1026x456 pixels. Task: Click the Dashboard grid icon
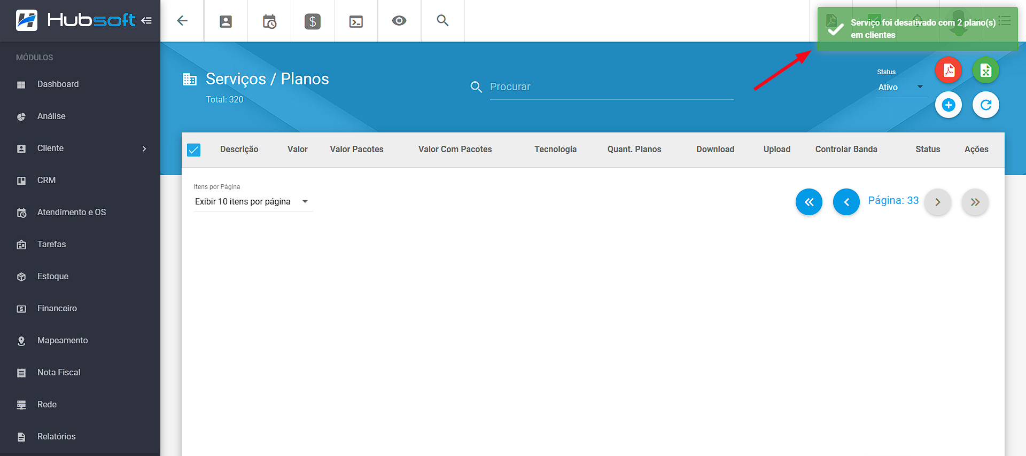coord(21,85)
